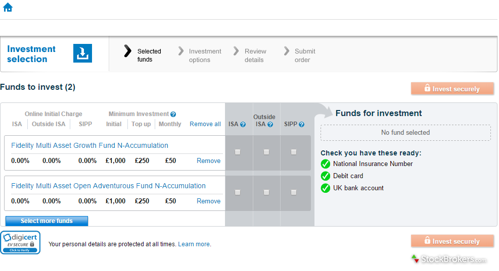Open the Outside ISA column help icon
Viewport: 499px width, 271px height.
pos(270,125)
